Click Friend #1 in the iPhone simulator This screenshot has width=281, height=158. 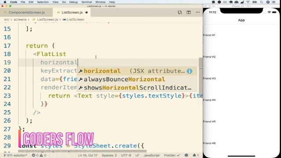[x=209, y=35]
